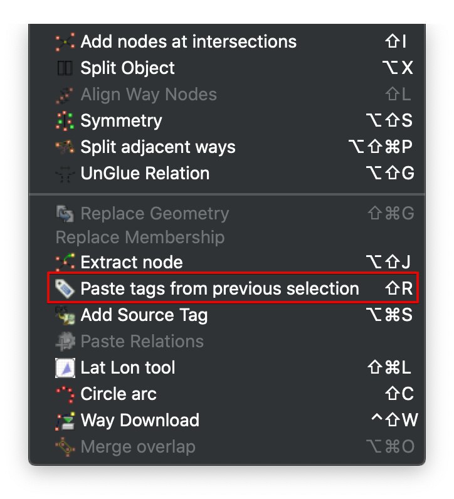The width and height of the screenshot is (454, 499).
Task: Select the Symmetry menu item
Action: (x=227, y=121)
